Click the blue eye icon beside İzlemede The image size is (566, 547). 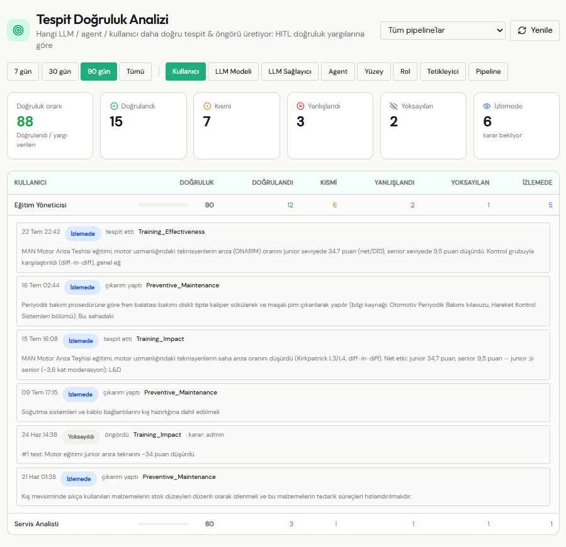tap(487, 106)
